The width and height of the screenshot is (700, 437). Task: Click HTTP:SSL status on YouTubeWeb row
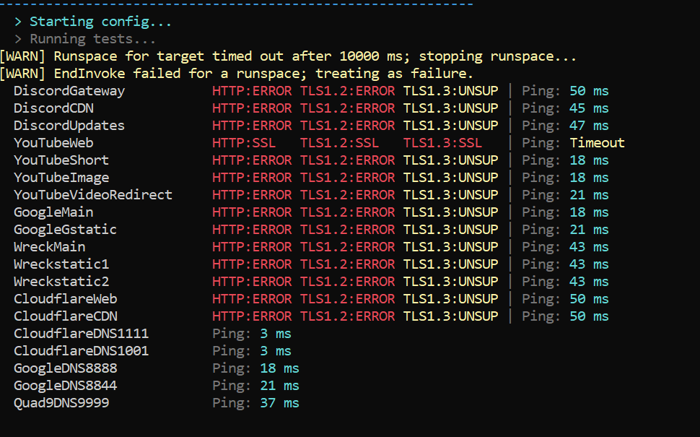[244, 143]
